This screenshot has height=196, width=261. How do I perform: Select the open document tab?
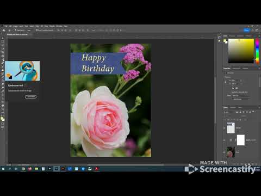click(x=18, y=34)
